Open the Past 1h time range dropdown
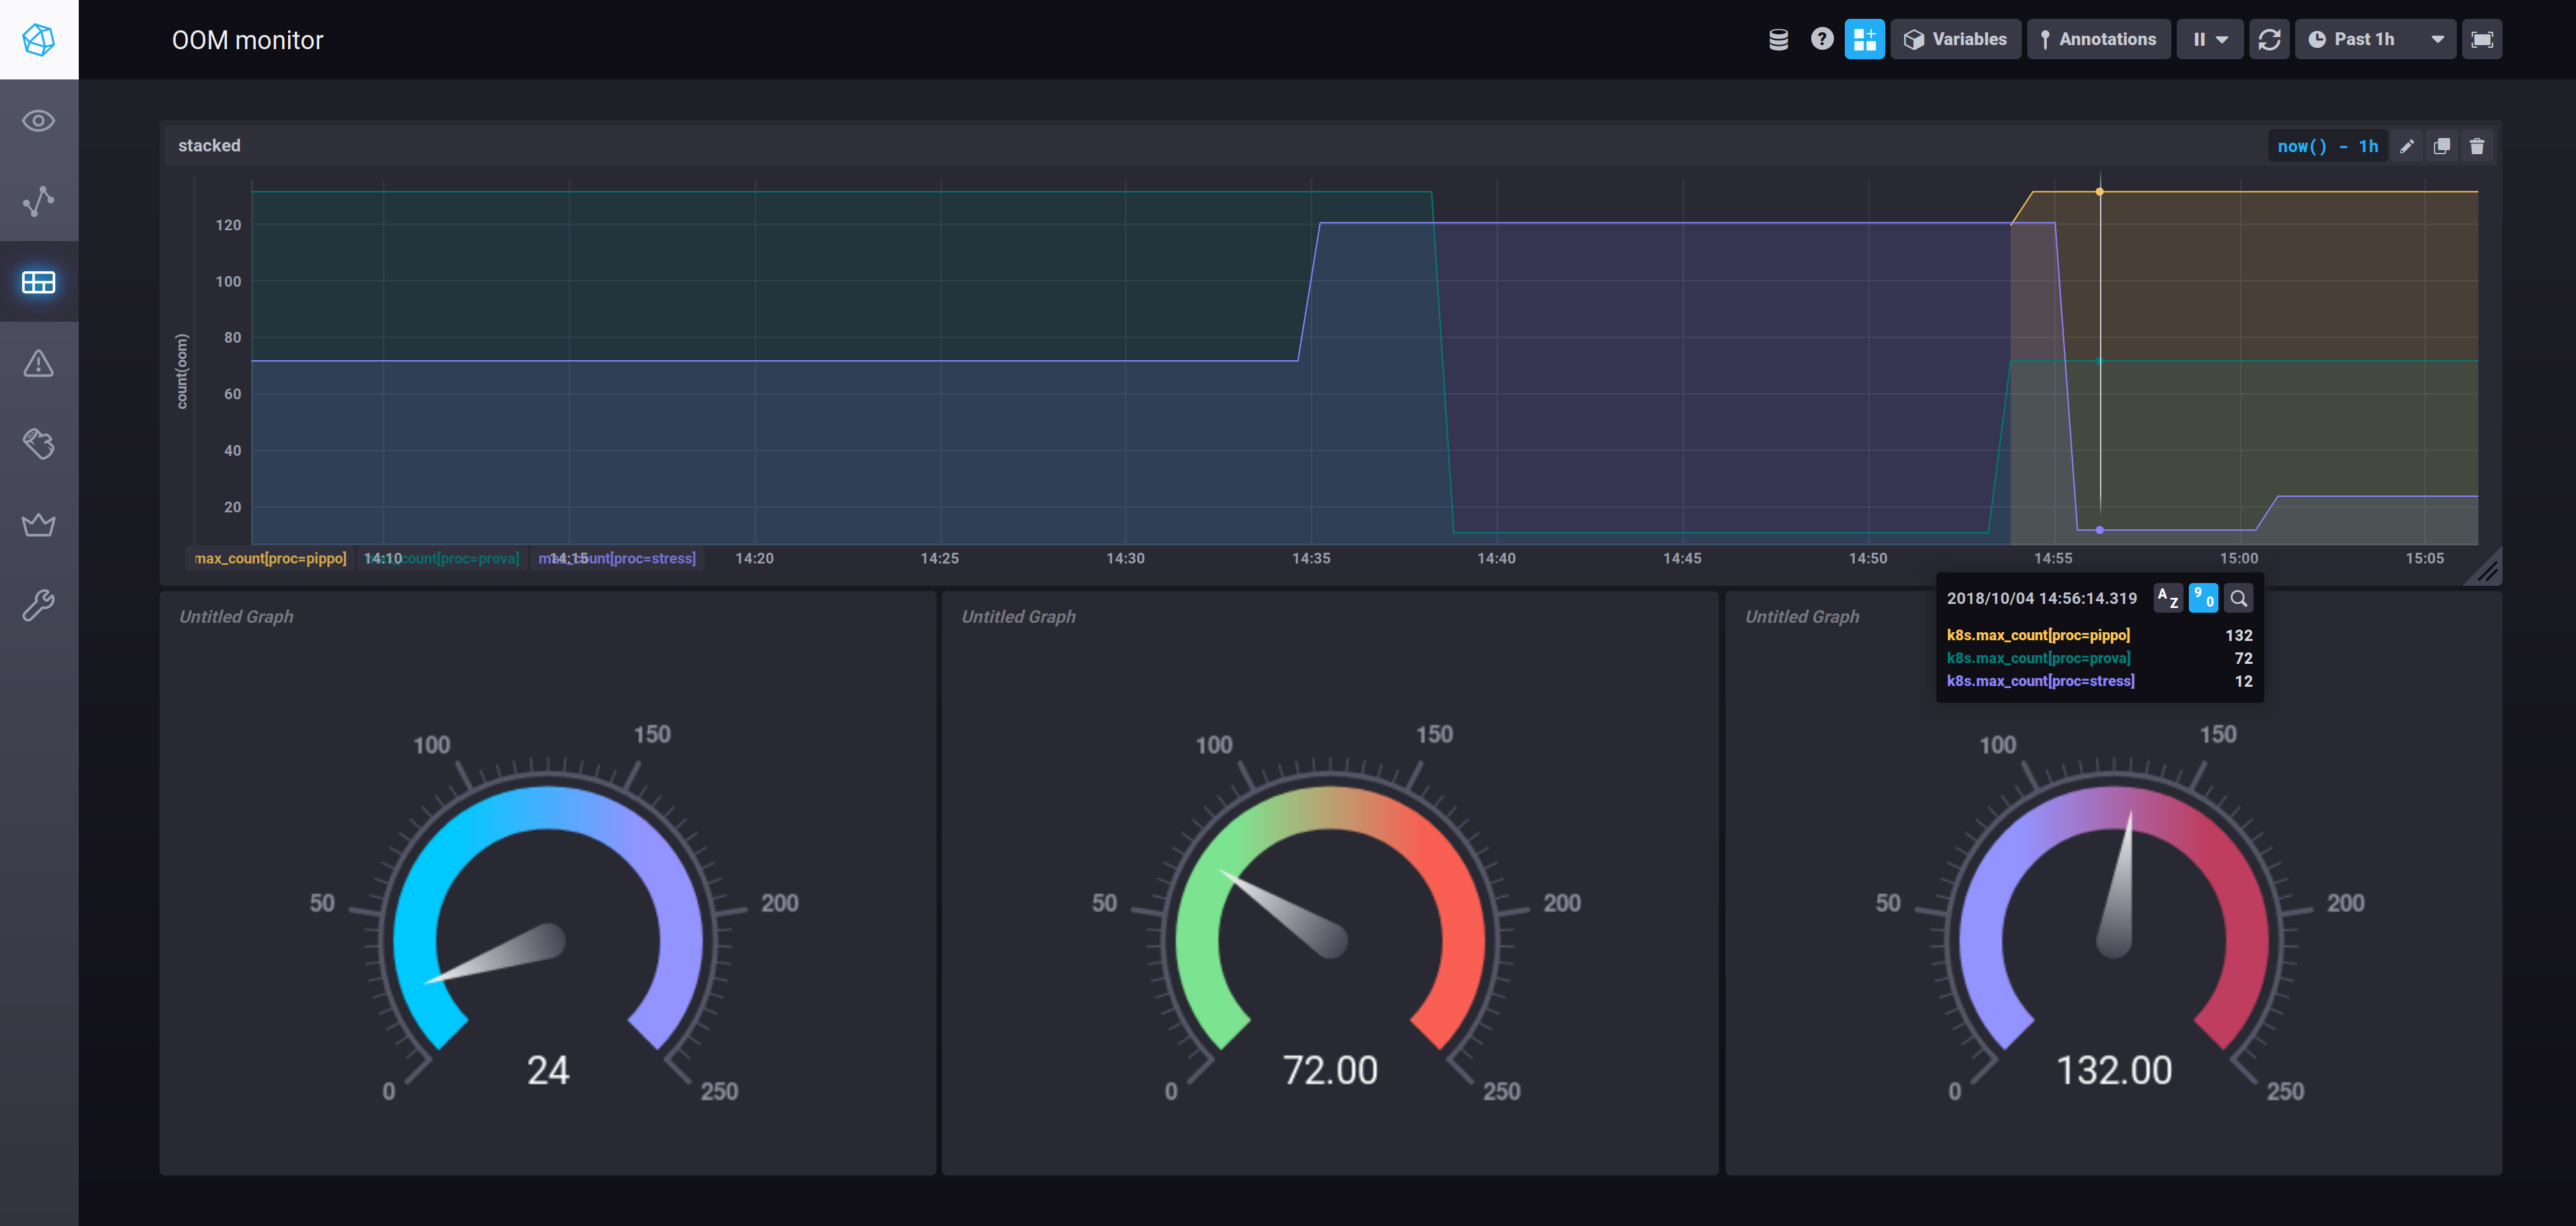 pyautogui.click(x=2375, y=39)
